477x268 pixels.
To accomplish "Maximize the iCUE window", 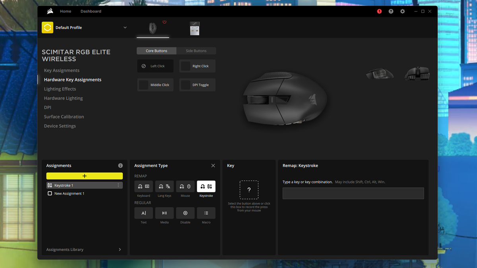I will tap(423, 12).
